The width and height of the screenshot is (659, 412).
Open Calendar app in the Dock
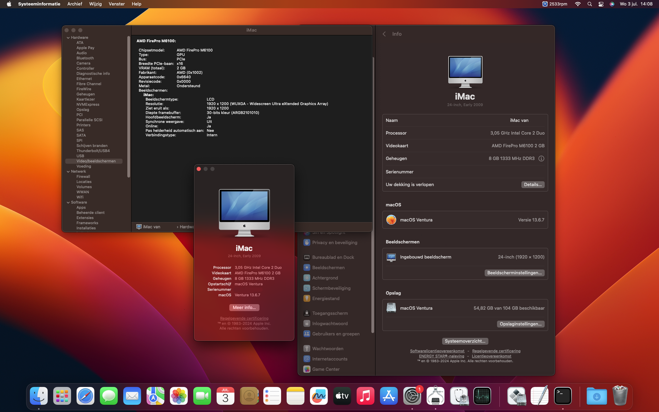(x=226, y=396)
